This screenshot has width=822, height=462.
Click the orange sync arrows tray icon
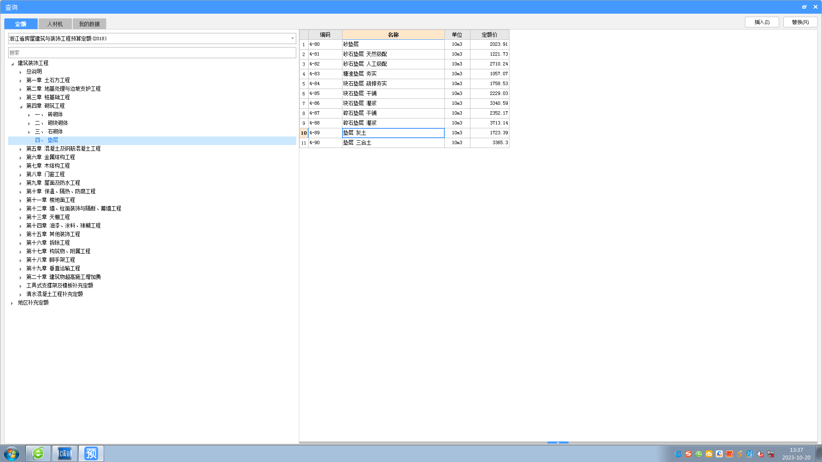click(x=740, y=454)
